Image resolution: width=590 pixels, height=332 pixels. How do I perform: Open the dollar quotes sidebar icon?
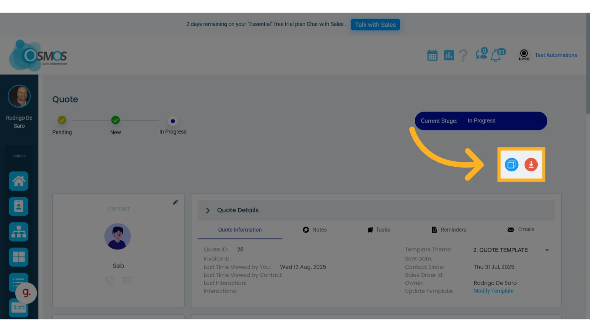coord(18,308)
